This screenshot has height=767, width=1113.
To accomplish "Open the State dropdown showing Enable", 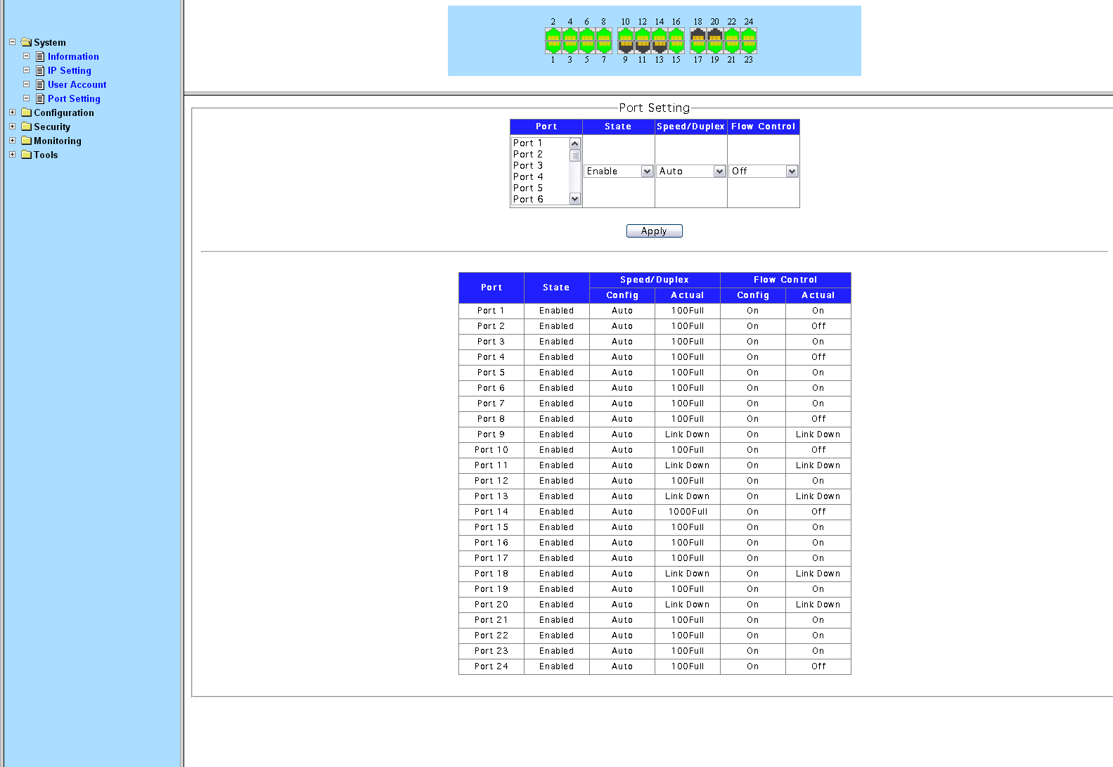I will 618,172.
